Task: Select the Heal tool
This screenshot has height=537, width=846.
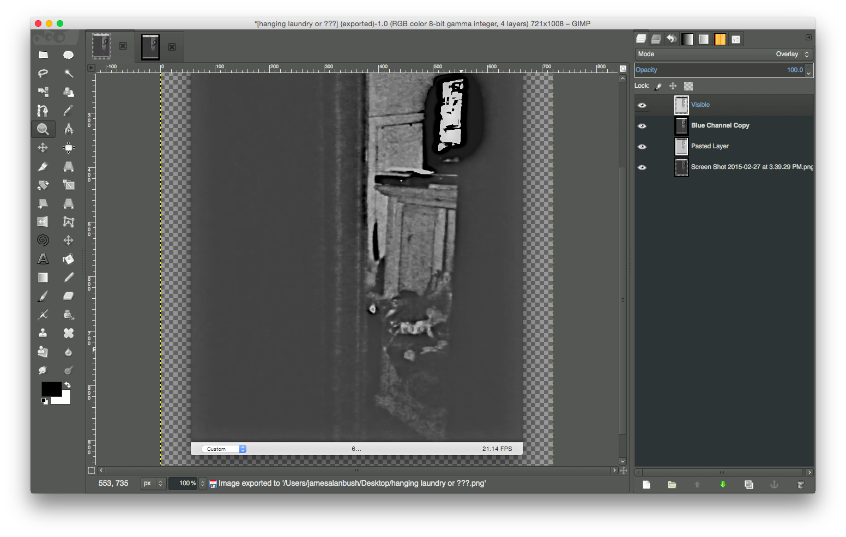Action: [68, 333]
